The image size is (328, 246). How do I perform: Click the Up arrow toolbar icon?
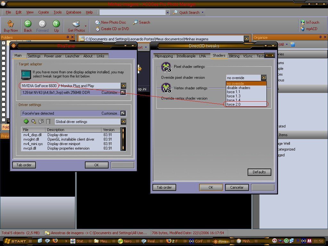coord(56,24)
